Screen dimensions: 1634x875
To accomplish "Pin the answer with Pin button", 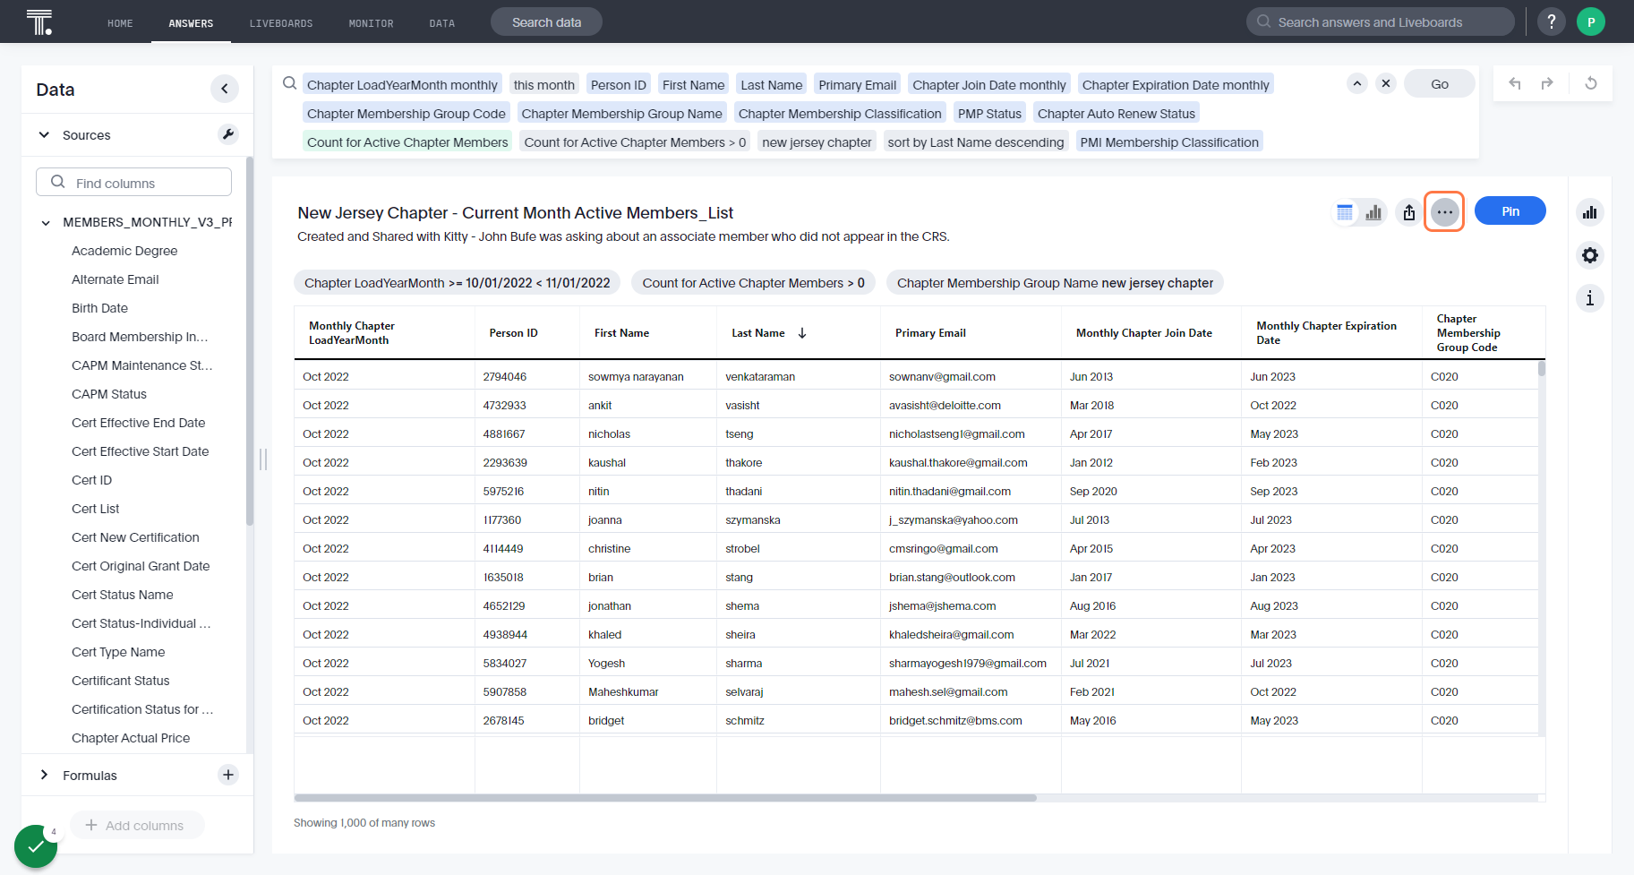I will (x=1510, y=211).
